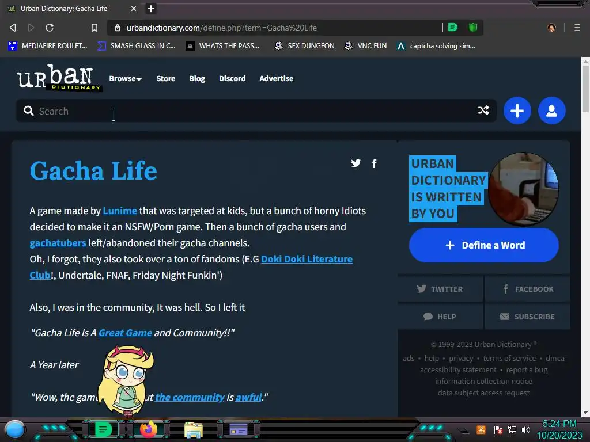This screenshot has width=590, height=442.
Task: Open the user account icon
Action: pos(551,110)
